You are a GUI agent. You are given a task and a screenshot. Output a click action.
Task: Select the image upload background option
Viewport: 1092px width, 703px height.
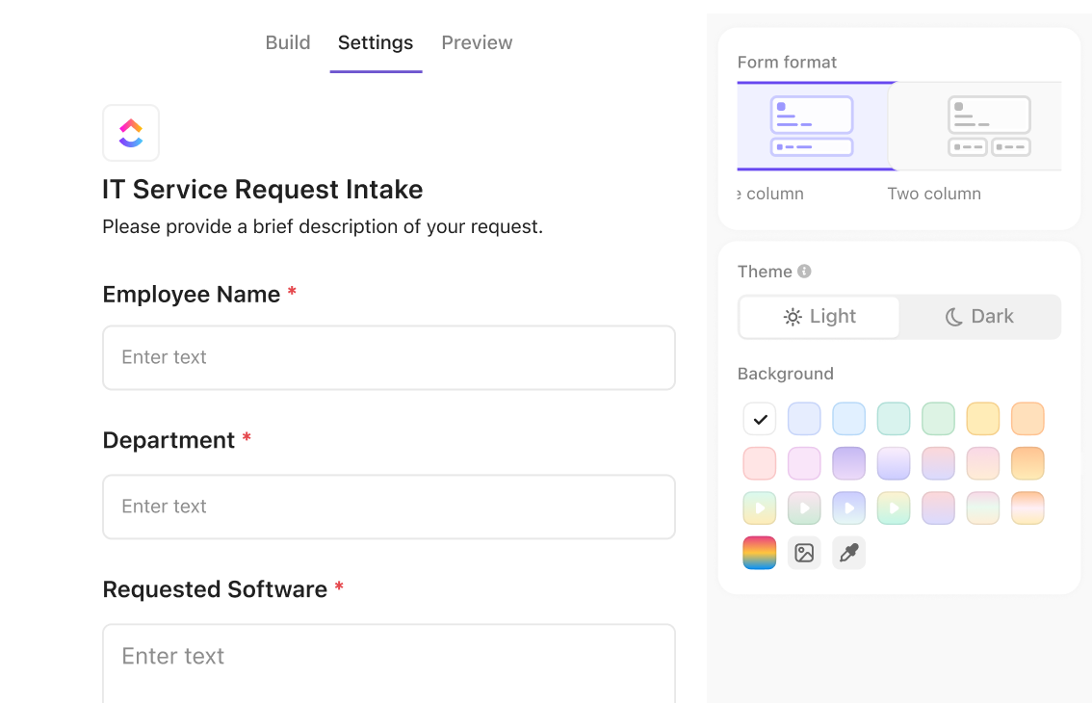coord(804,552)
